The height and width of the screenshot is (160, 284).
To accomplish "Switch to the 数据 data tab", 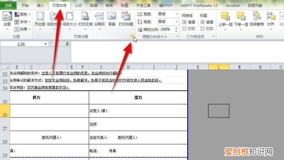I will click(x=94, y=5).
